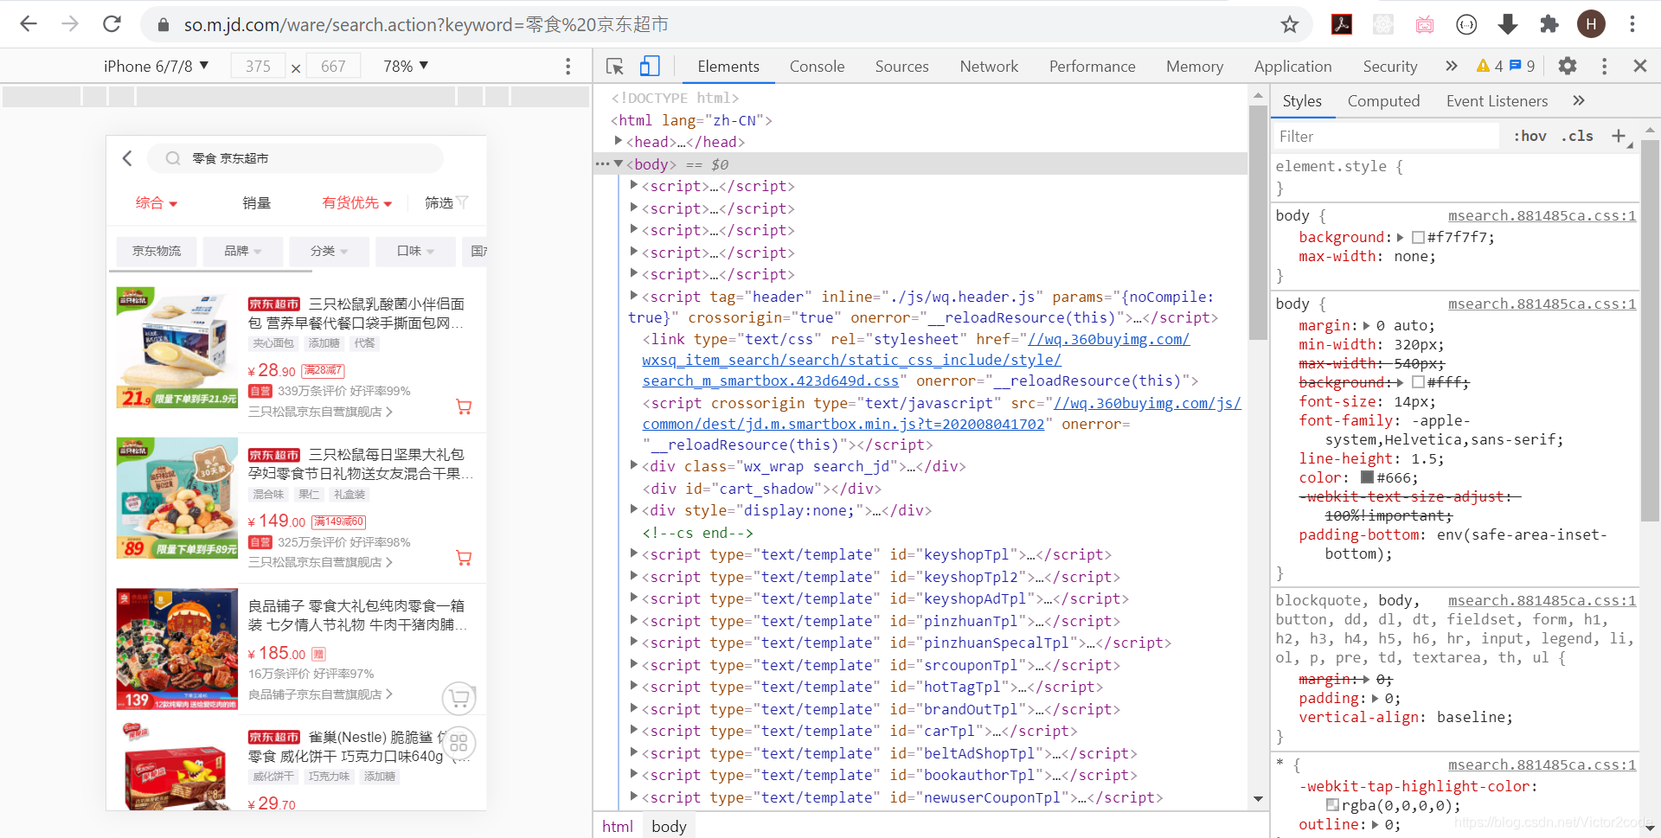Edit the device width field showing 375
Viewport: 1661px width, 838px height.
[x=258, y=67]
